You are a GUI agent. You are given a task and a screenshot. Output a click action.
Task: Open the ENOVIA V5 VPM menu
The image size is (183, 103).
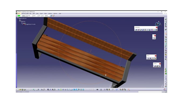click(x=25, y=13)
